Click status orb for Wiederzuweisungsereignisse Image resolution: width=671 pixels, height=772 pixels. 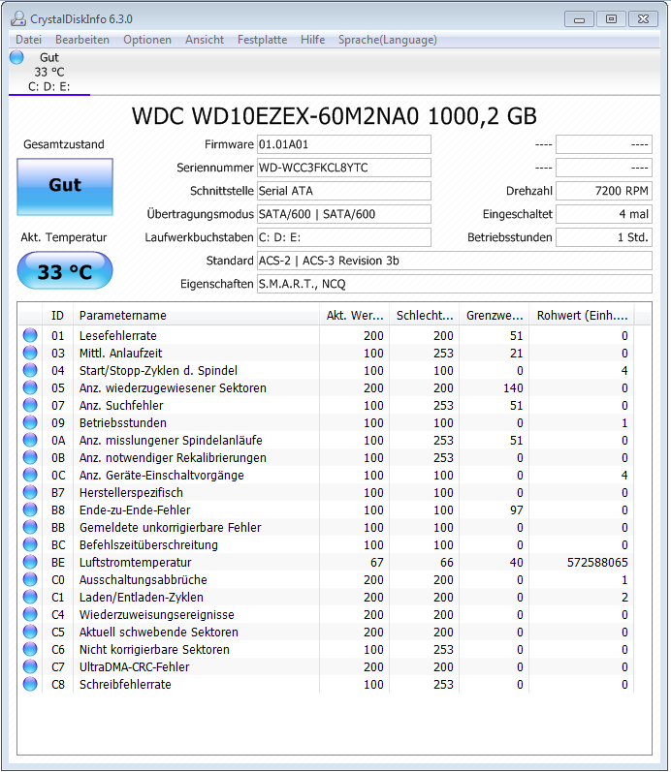[x=30, y=614]
